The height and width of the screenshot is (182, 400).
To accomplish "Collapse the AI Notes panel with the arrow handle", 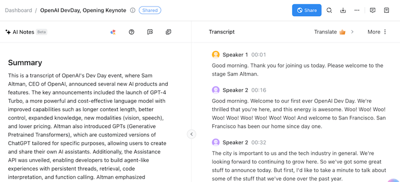I will [191, 134].
